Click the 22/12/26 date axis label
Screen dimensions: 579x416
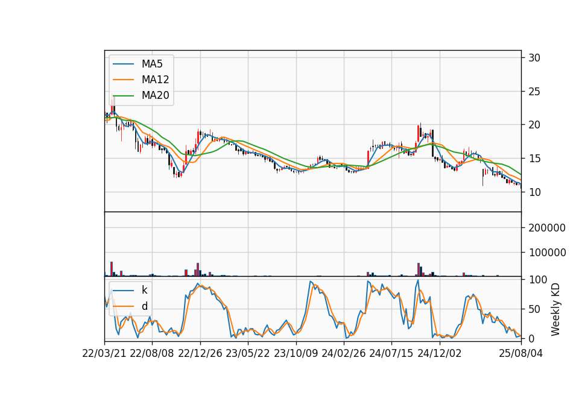(x=200, y=353)
